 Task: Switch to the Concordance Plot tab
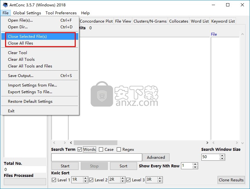(96, 21)
